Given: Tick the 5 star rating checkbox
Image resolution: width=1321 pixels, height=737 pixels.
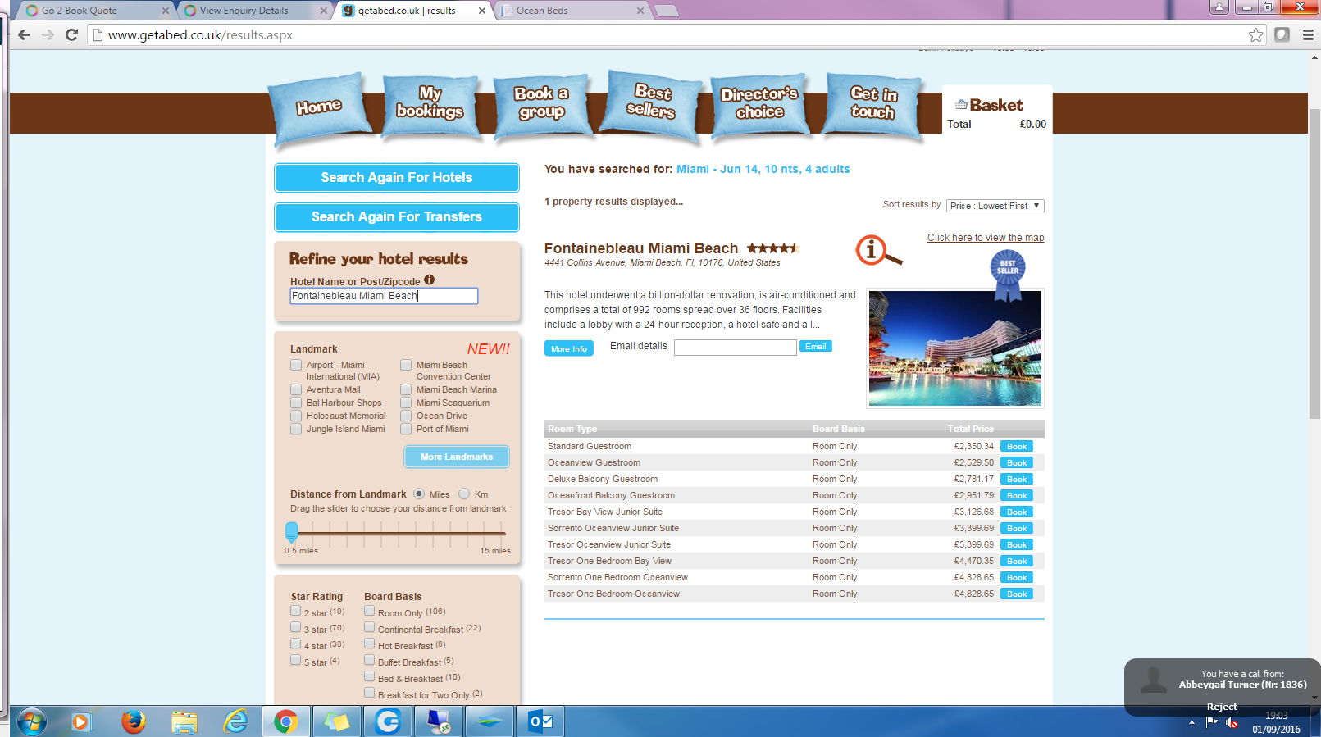Looking at the screenshot, I should 295,660.
